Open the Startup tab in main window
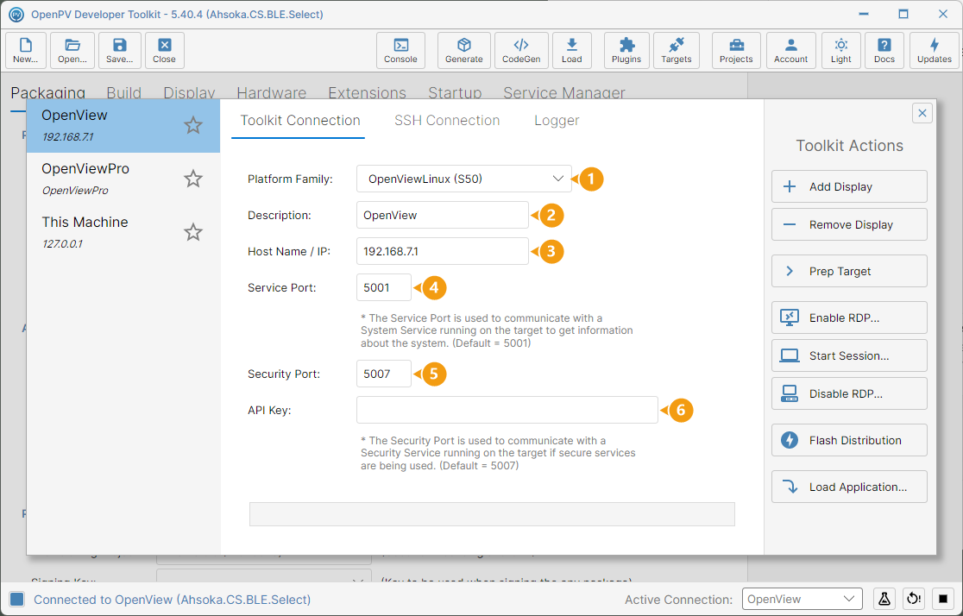 [455, 92]
